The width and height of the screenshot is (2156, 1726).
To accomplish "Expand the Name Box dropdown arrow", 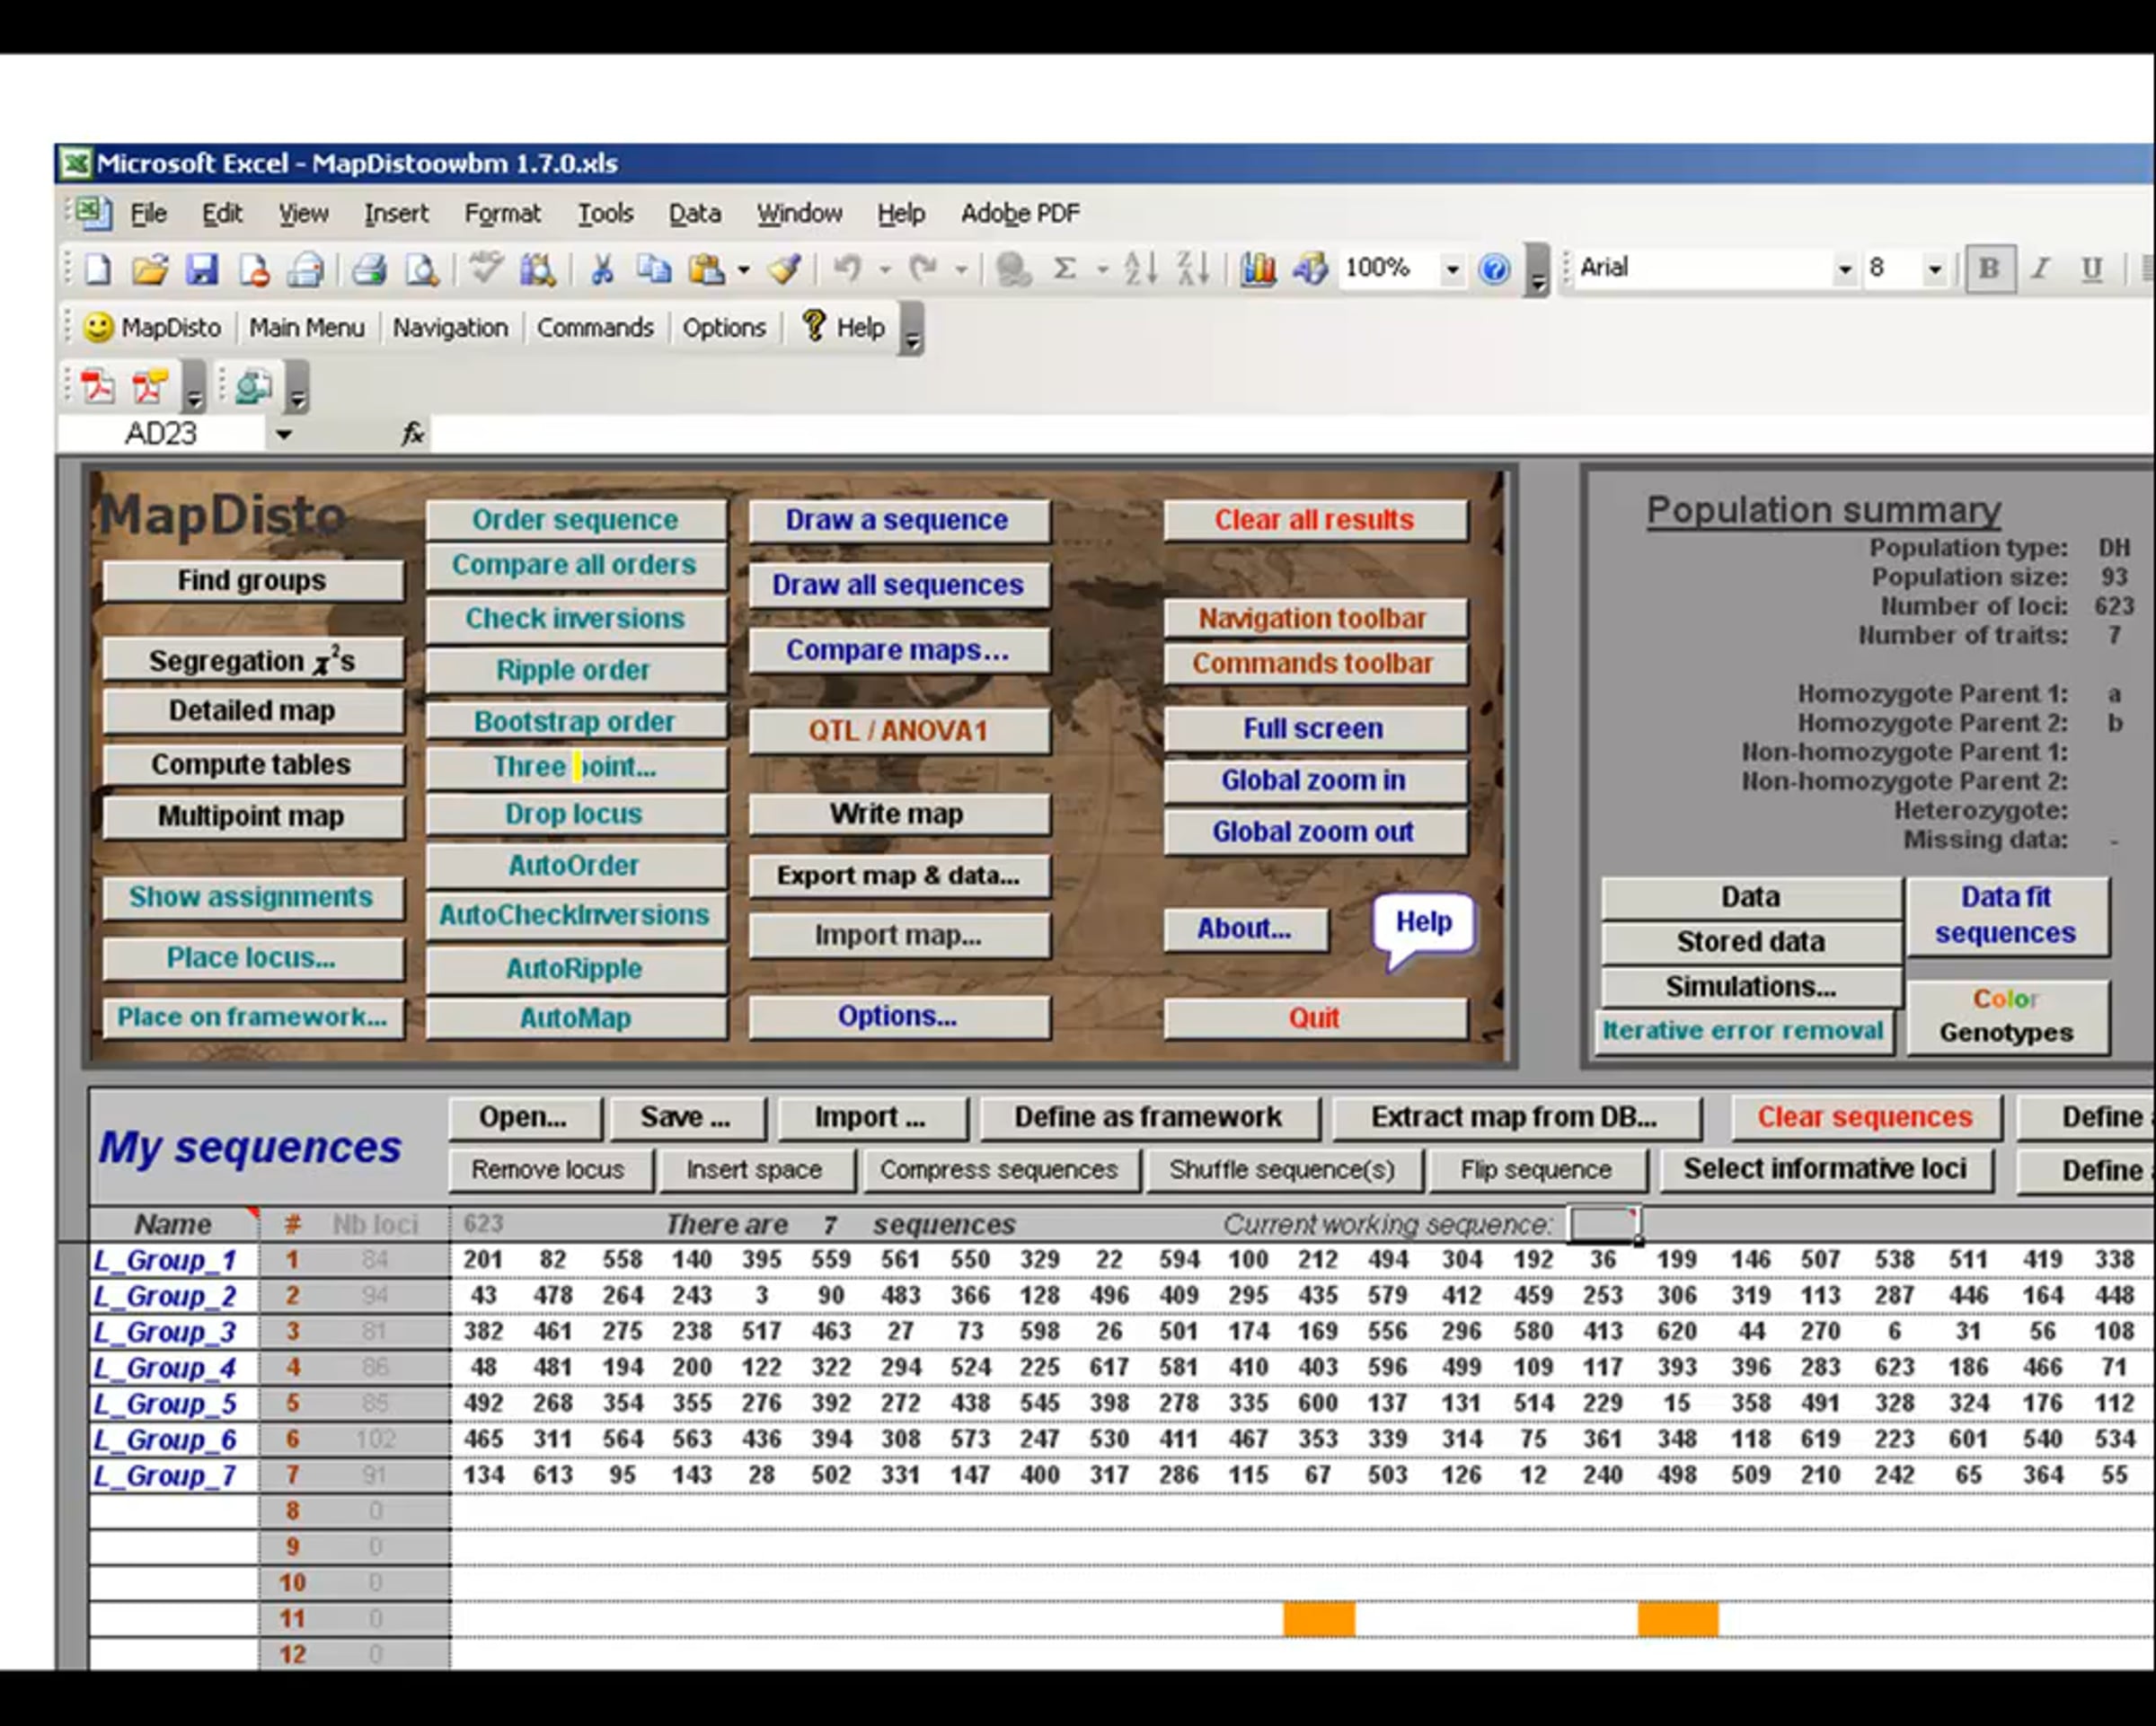I will pyautogui.click(x=284, y=434).
